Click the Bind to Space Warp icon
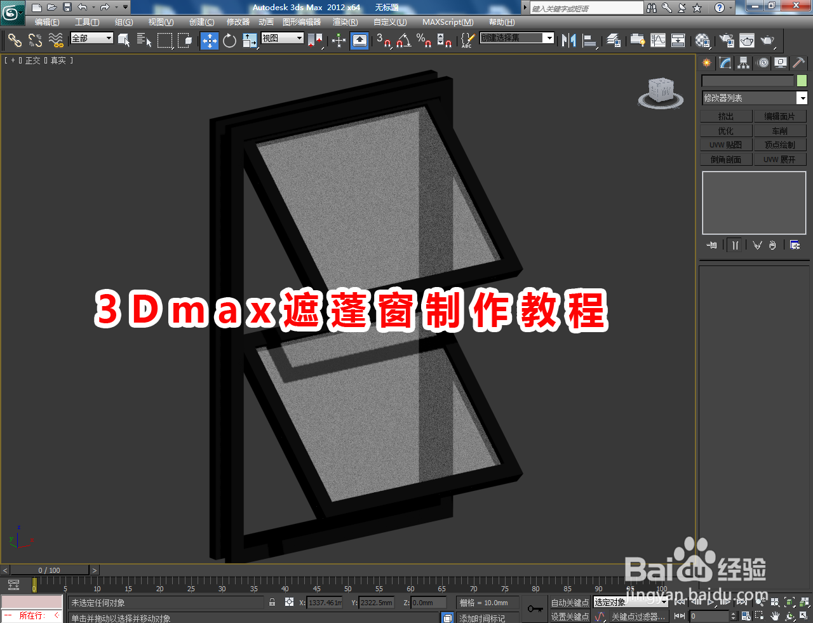 (56, 40)
